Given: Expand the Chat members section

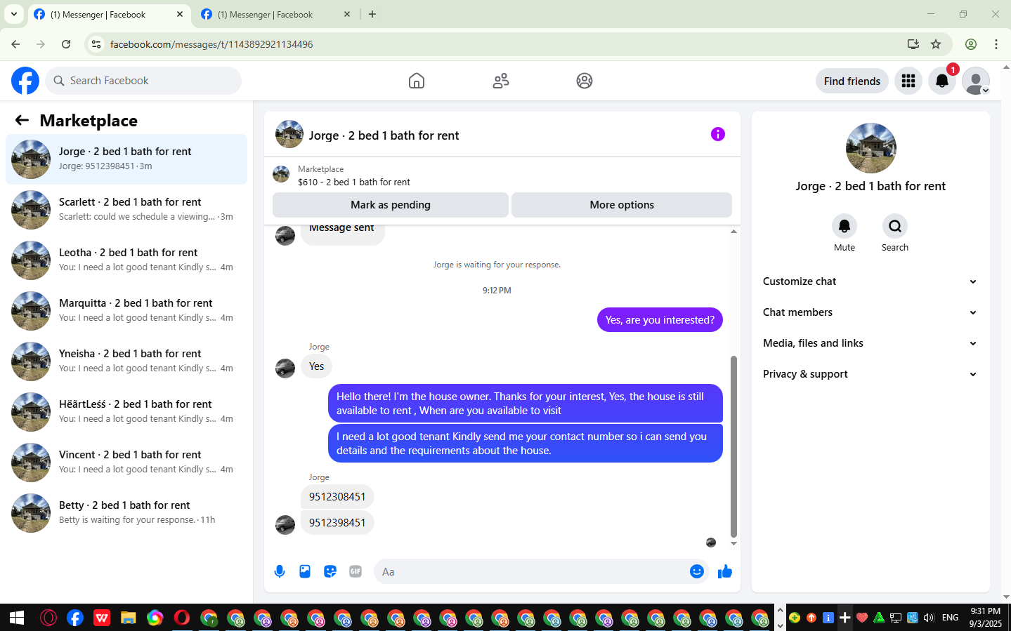Looking at the screenshot, I should (870, 312).
